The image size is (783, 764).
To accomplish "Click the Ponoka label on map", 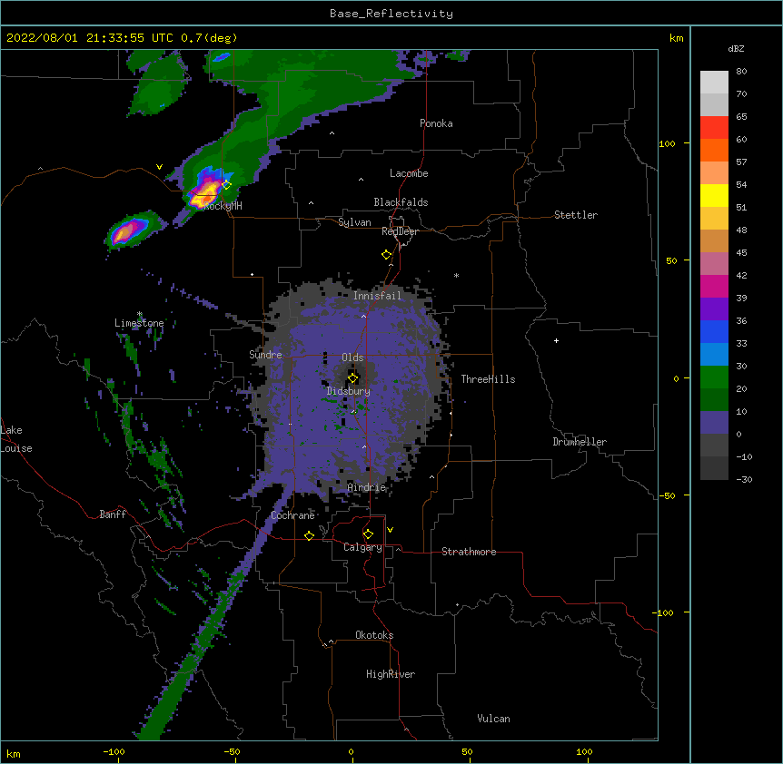I will (x=436, y=123).
